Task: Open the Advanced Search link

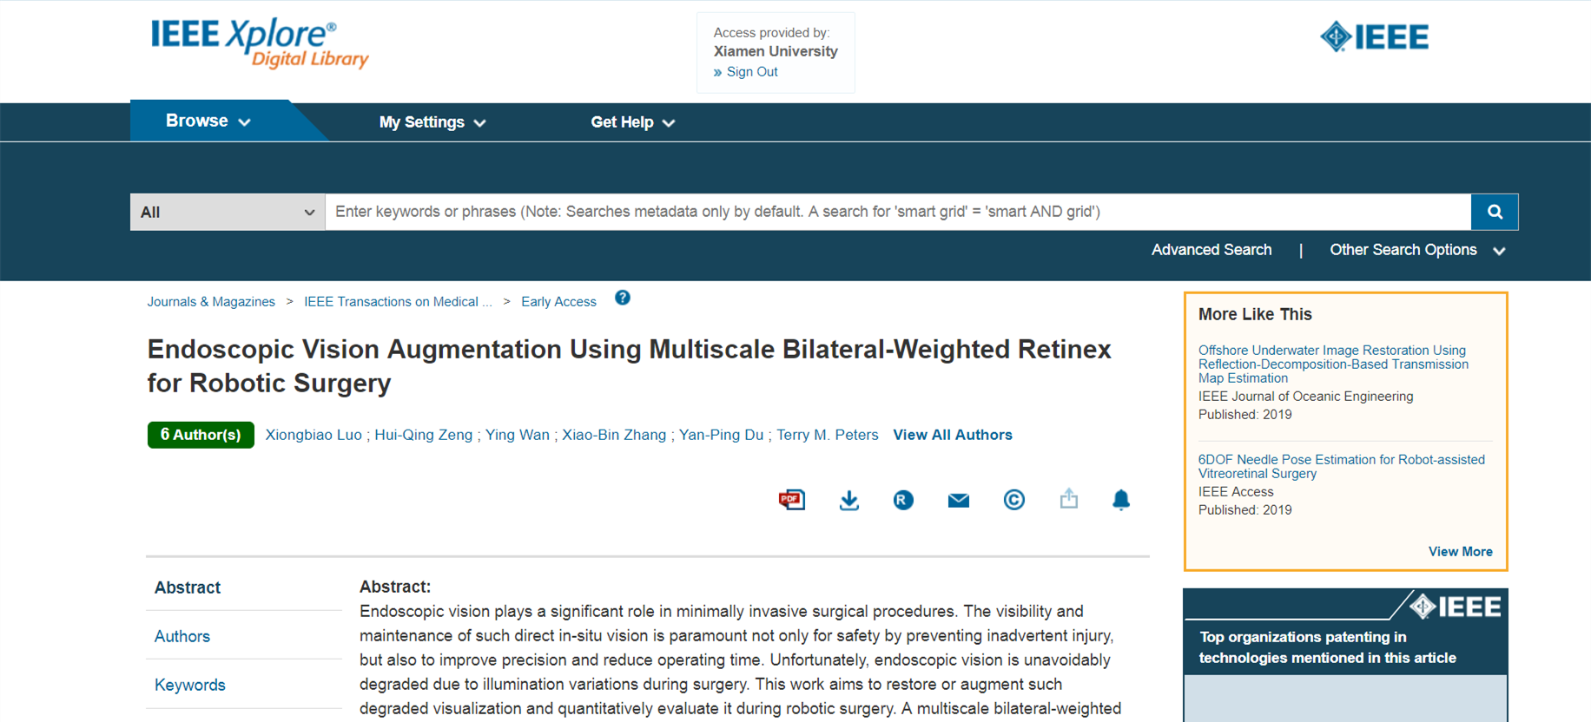Action: click(x=1211, y=250)
